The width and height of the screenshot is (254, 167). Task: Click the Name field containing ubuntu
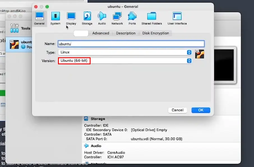131,44
